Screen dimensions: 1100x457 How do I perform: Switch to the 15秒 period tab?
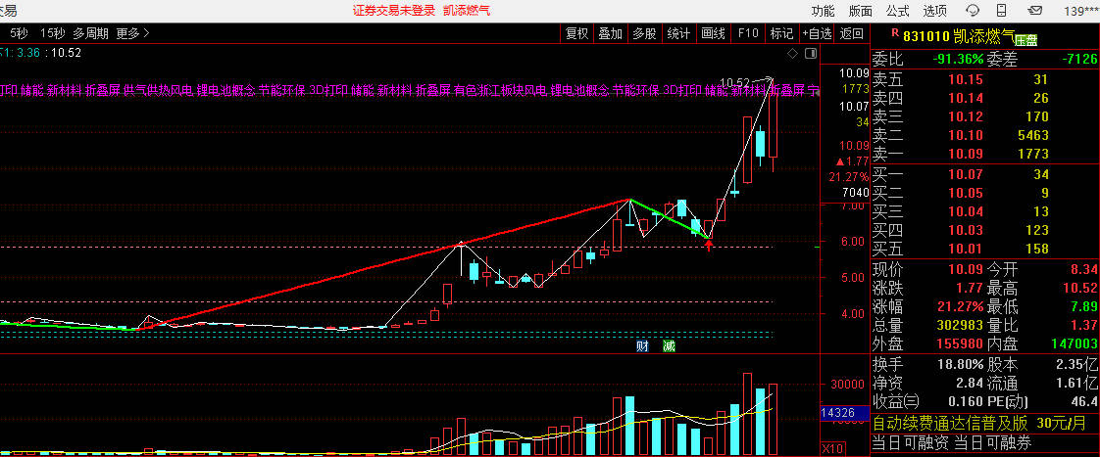[x=52, y=32]
